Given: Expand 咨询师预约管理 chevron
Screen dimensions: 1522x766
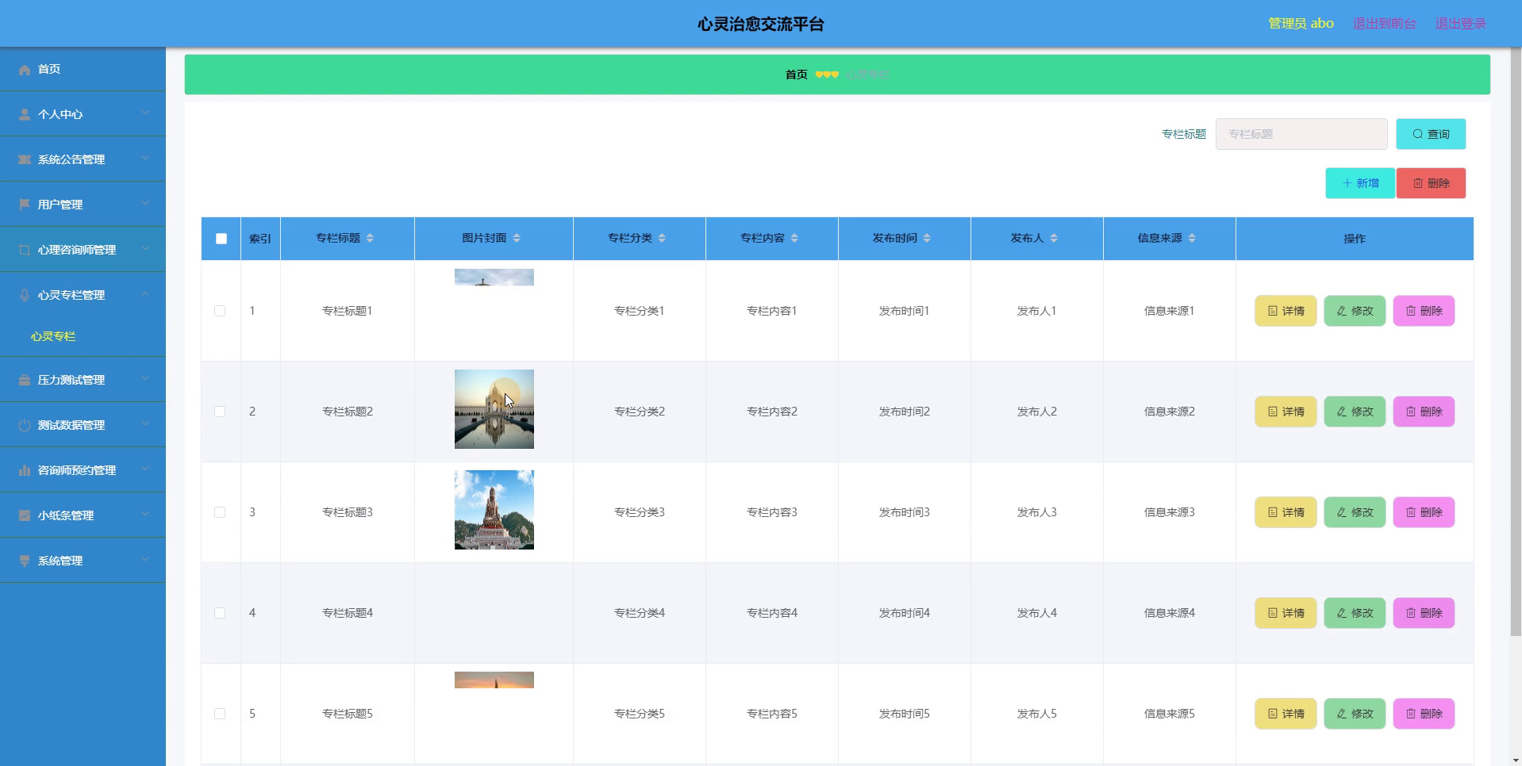Looking at the screenshot, I should tap(145, 469).
